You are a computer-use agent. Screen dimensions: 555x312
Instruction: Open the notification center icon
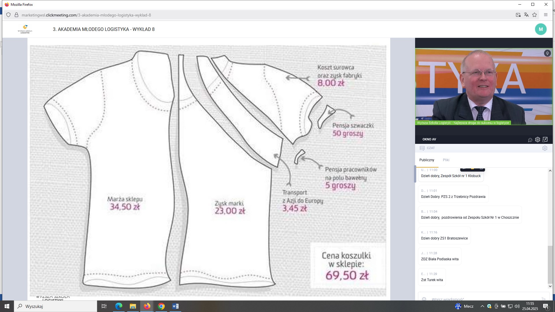click(546, 307)
